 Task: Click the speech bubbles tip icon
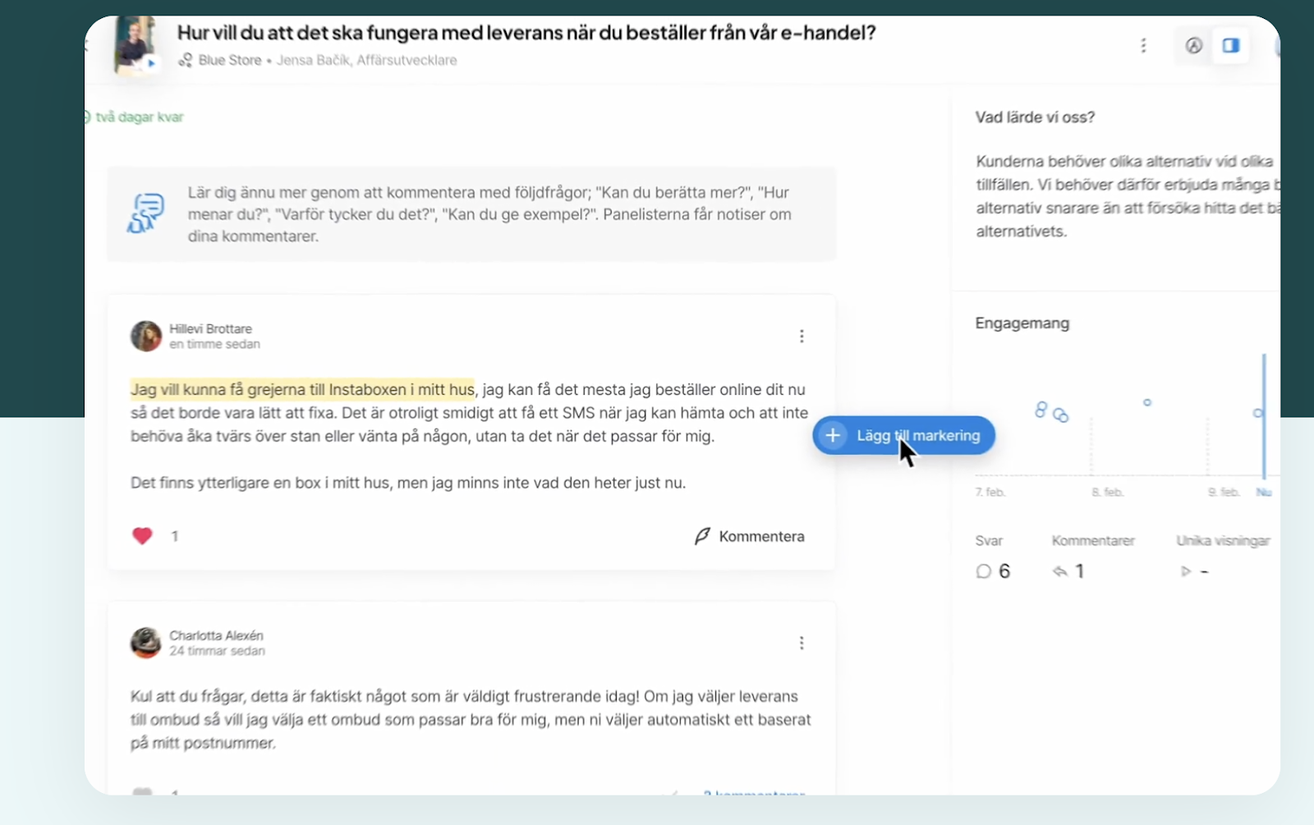pos(146,213)
